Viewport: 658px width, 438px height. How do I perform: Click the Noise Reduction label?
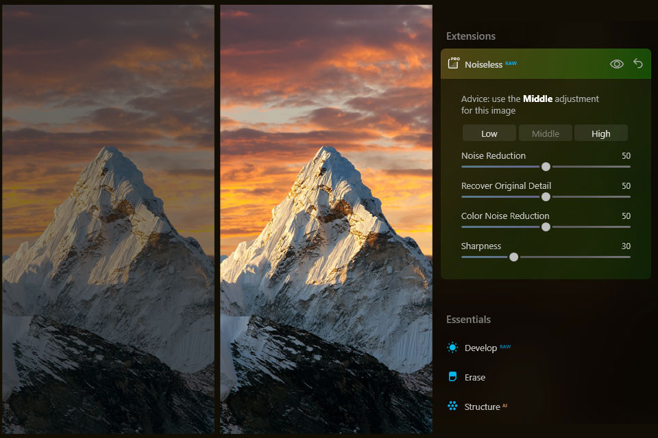(493, 156)
